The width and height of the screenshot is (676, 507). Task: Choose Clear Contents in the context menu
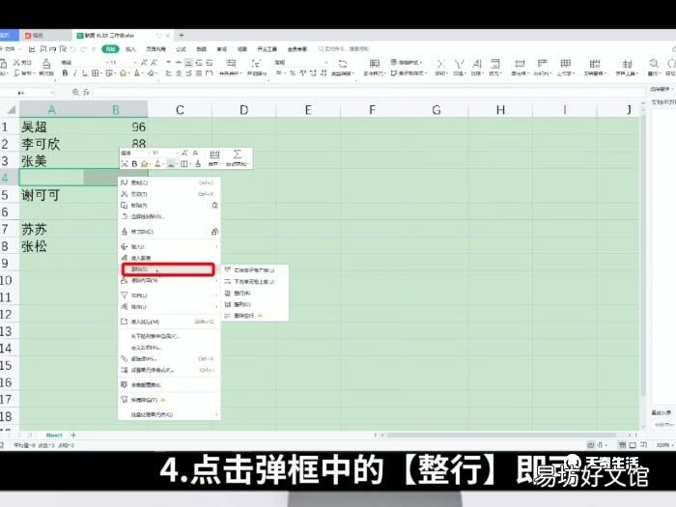[x=169, y=281]
